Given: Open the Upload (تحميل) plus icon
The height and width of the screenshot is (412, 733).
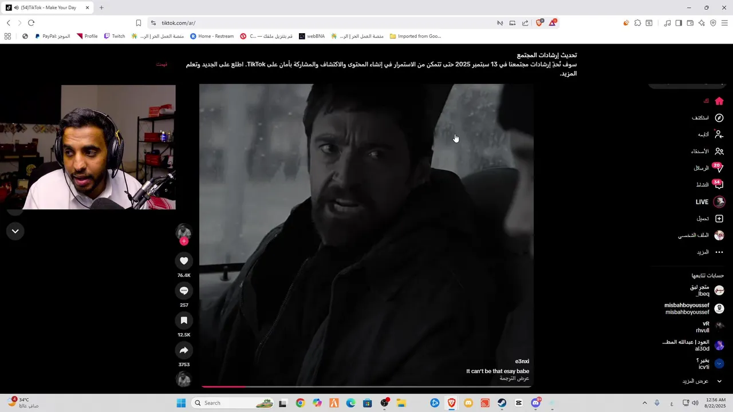Looking at the screenshot, I should (719, 219).
